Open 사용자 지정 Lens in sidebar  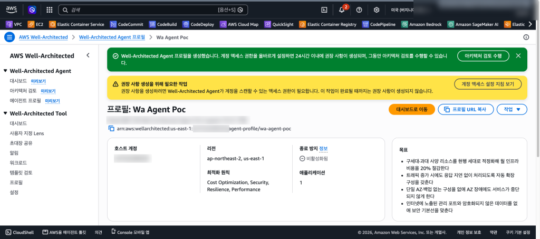(27, 133)
